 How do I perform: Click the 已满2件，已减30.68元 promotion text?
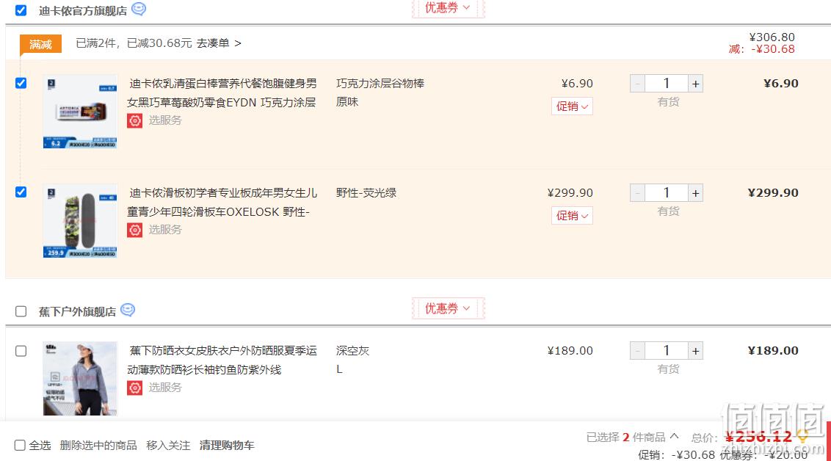point(134,43)
